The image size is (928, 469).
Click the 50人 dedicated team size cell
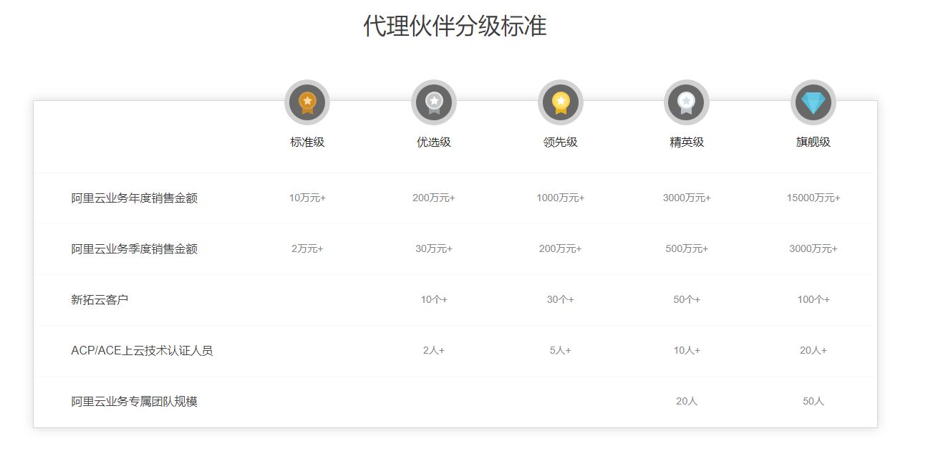(813, 402)
